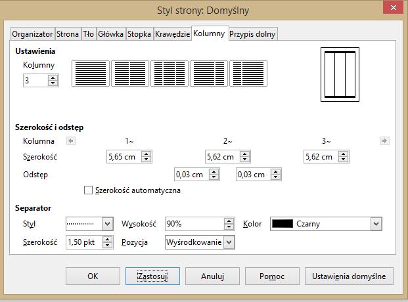Increase second Odstęp spacing value
Viewport: 408px width, 302px height.
point(275,171)
